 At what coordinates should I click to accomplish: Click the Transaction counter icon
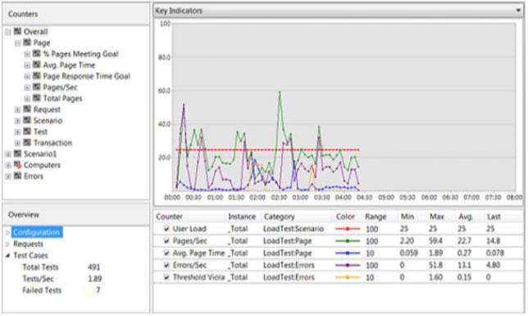point(27,143)
